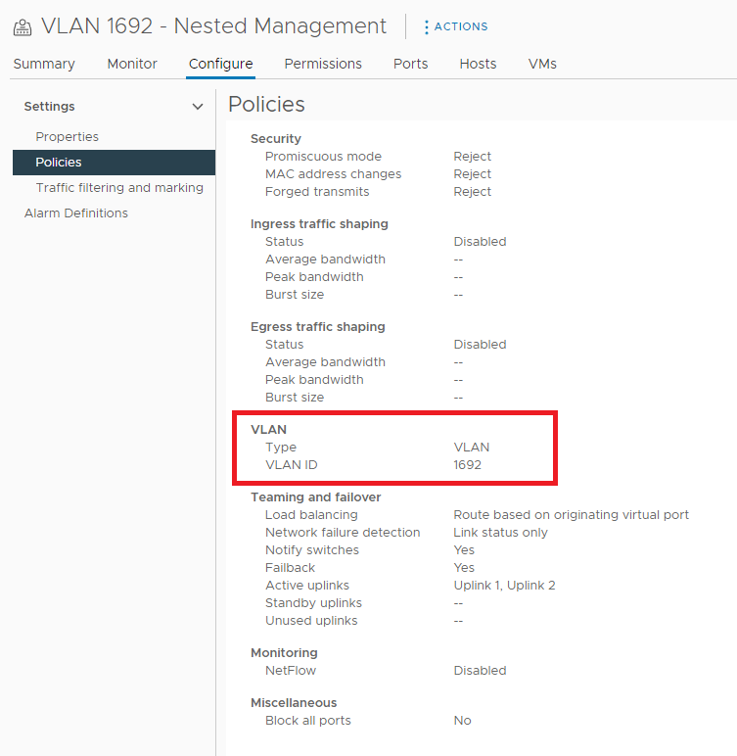Viewport: 737px width, 756px height.
Task: Select Policies in the sidebar
Action: pos(59,163)
